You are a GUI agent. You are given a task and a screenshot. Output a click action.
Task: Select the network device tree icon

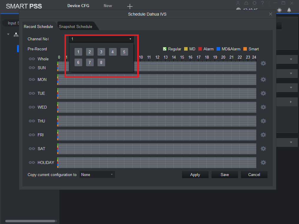coord(16,34)
